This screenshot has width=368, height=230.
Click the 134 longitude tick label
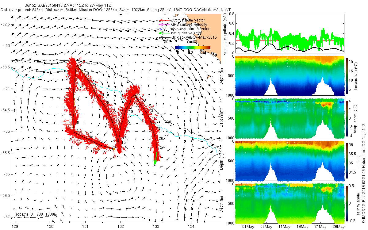pos(191,227)
